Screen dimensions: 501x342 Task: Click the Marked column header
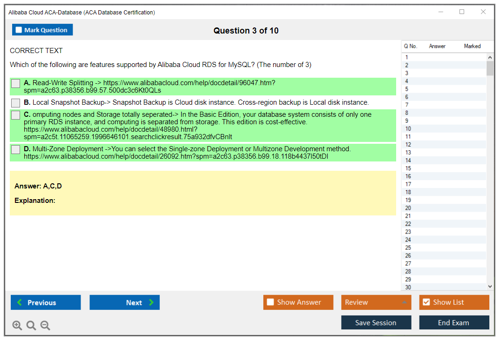(x=472, y=46)
